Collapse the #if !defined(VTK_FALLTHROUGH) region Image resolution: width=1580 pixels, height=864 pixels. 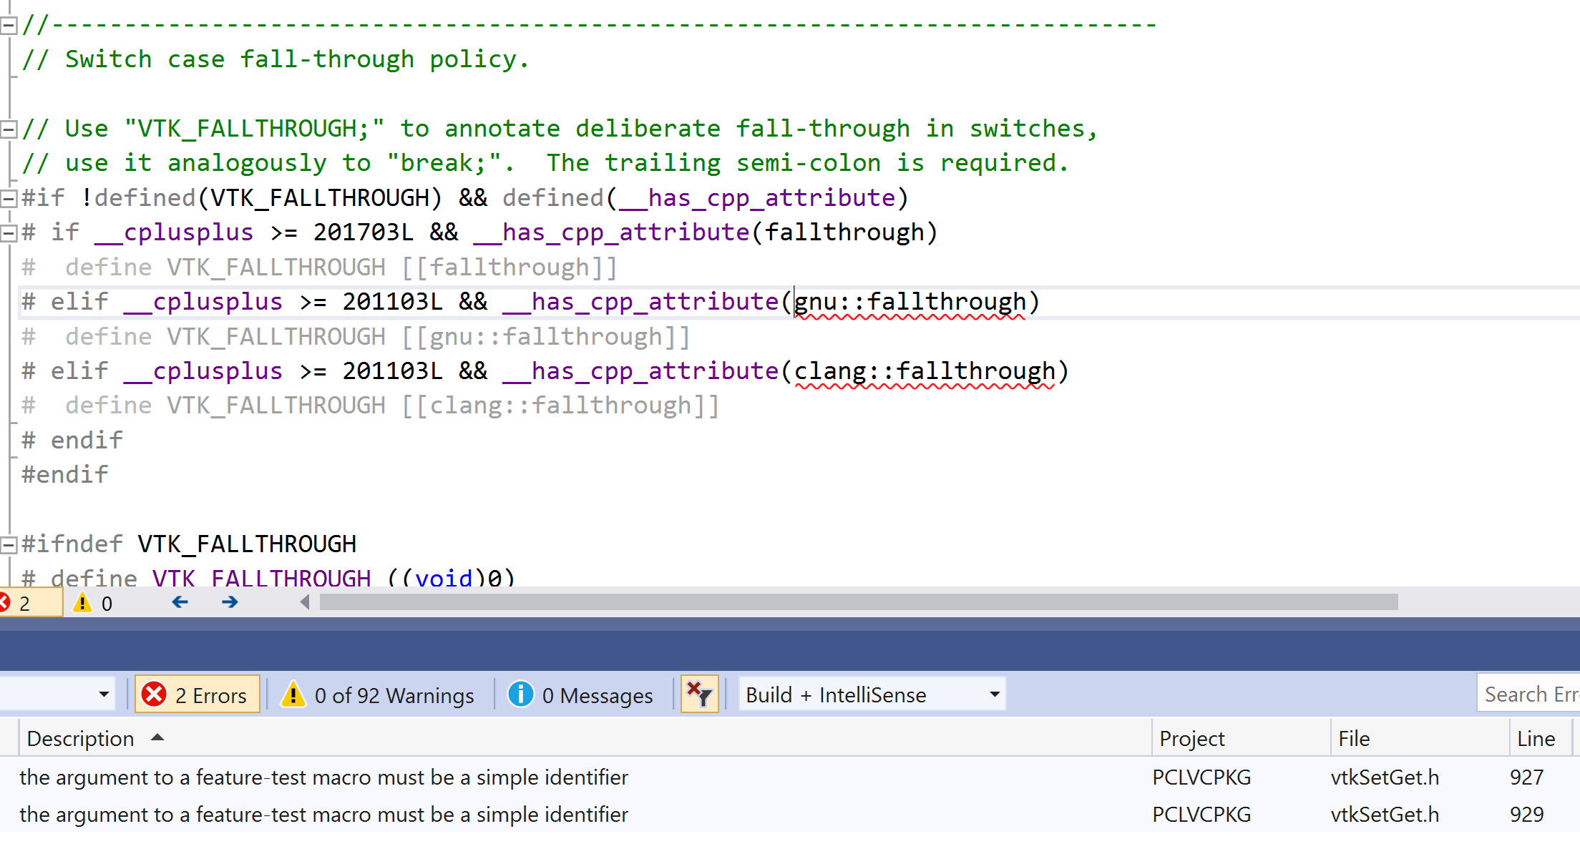(x=9, y=197)
